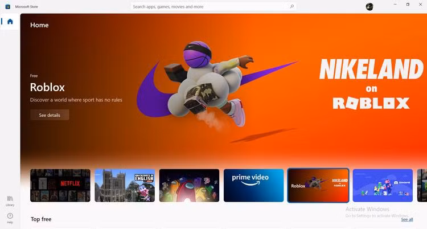Open the See all link
The height and width of the screenshot is (229, 427).
(407, 219)
